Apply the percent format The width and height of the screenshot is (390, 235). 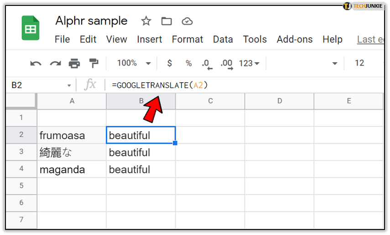click(188, 63)
